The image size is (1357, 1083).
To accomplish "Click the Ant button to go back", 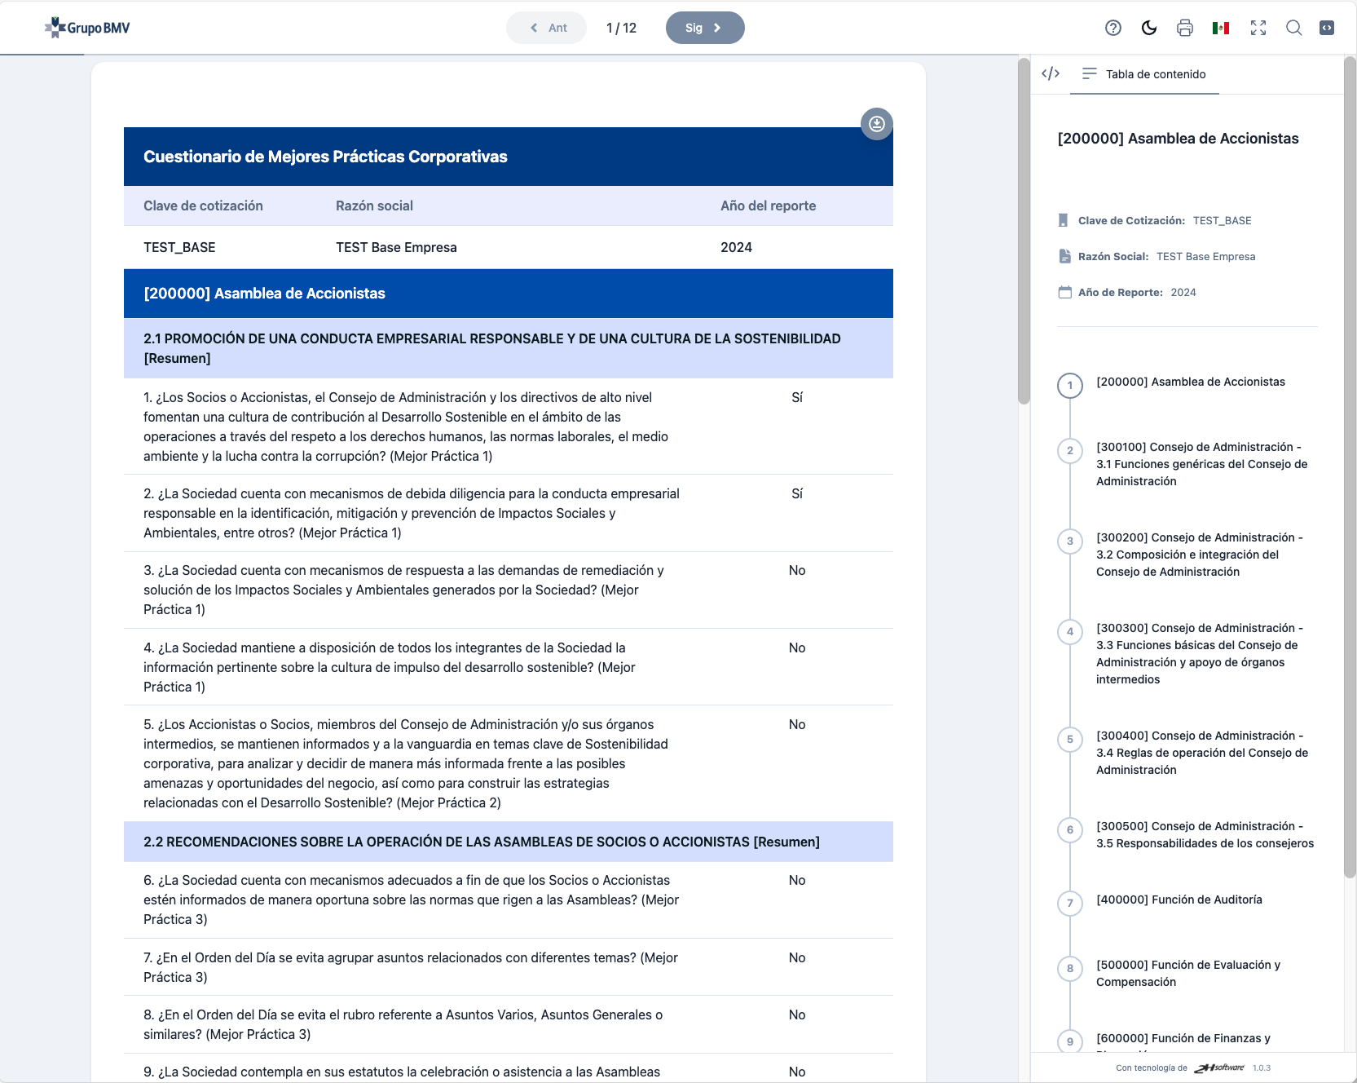I will coord(547,27).
